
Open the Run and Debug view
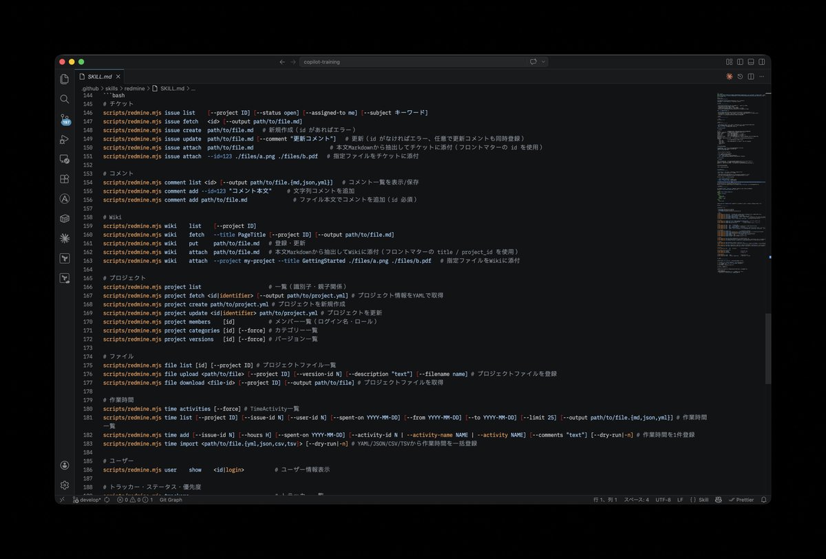[65, 139]
